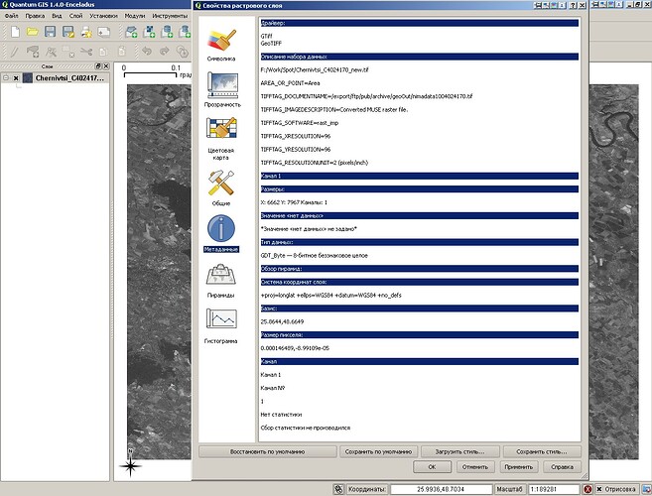Click the capture point/feature icon
The width and height of the screenshot is (652, 496).
click(33, 52)
